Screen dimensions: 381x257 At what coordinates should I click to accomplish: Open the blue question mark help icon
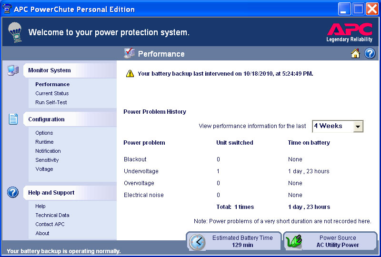tap(370, 54)
